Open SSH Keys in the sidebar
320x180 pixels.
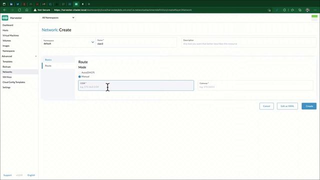pyautogui.click(x=7, y=77)
